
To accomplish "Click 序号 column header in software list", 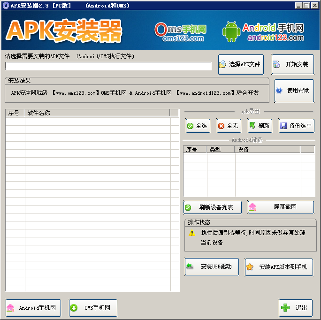I will click(x=15, y=113).
